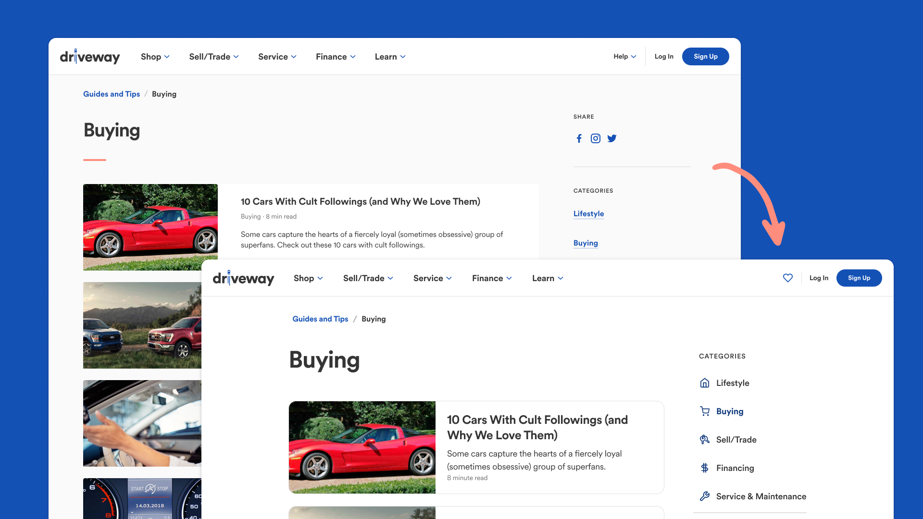Click the Buying shopping cart icon

coord(705,411)
